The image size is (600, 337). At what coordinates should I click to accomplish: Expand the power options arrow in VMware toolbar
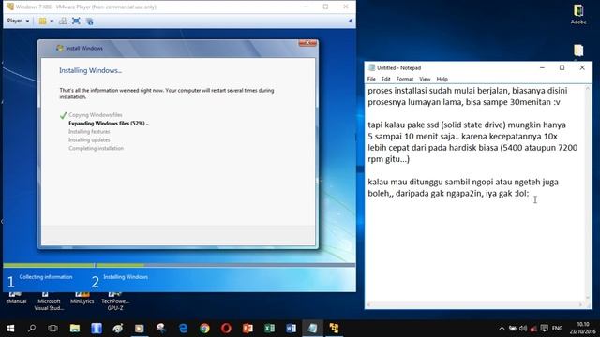(52, 21)
